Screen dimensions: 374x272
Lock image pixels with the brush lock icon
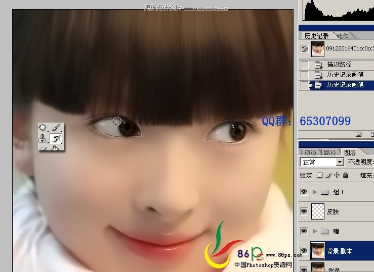tap(328, 176)
